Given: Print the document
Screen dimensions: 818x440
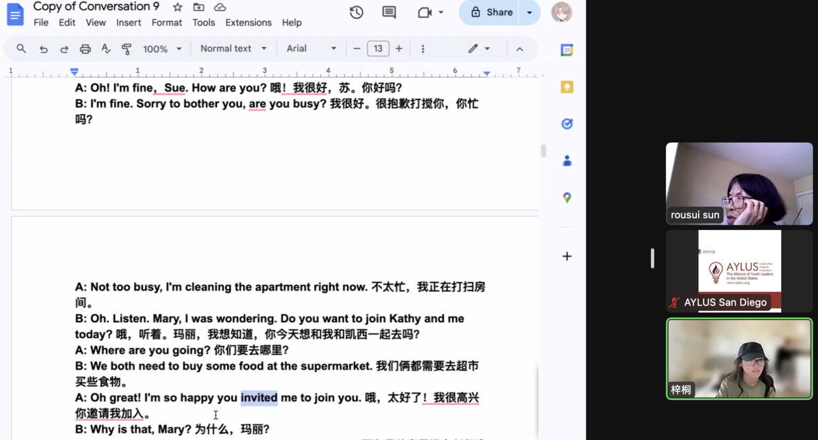Looking at the screenshot, I should pos(85,49).
